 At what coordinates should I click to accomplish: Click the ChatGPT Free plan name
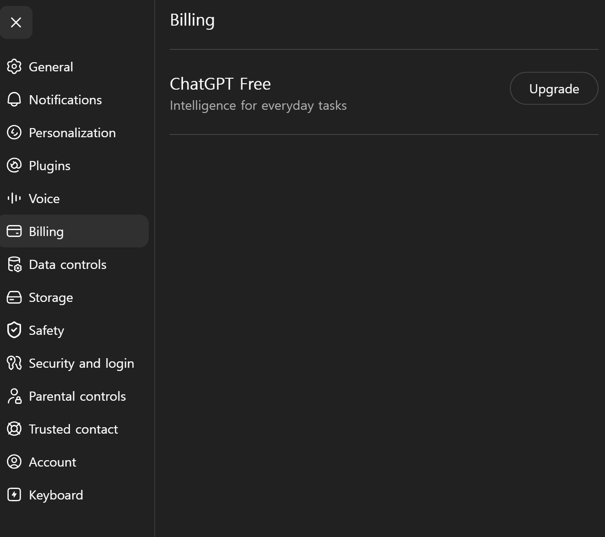click(x=220, y=84)
